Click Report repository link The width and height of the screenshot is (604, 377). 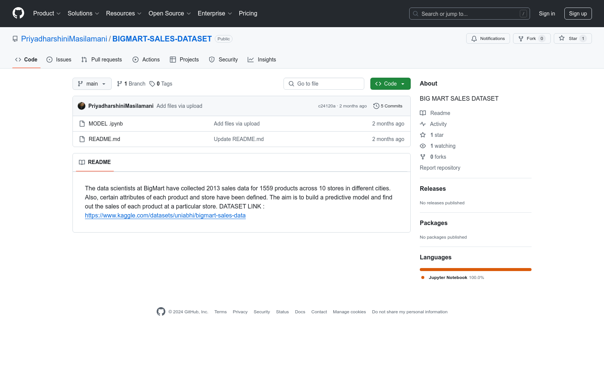[440, 168]
